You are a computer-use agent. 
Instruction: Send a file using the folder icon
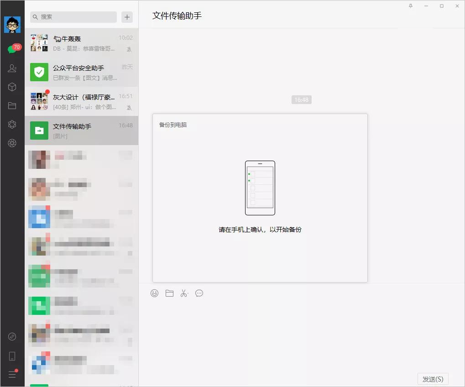169,293
